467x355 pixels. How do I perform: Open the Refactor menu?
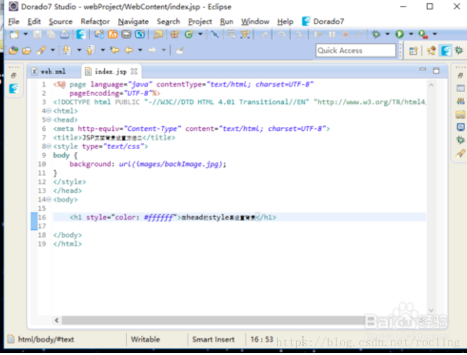coord(95,22)
